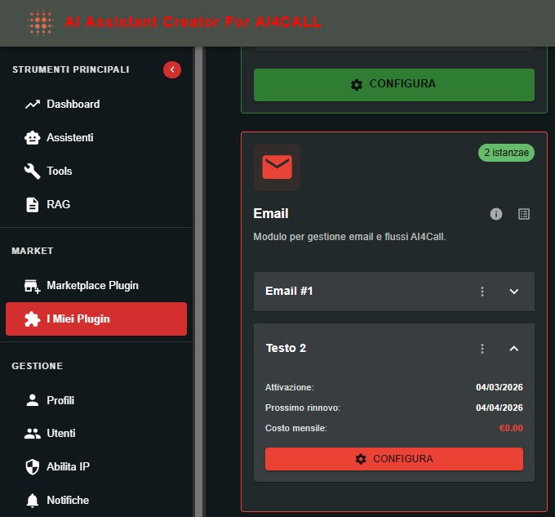This screenshot has height=517, width=555.
Task: Click the 2 istanzae badge
Action: click(506, 153)
